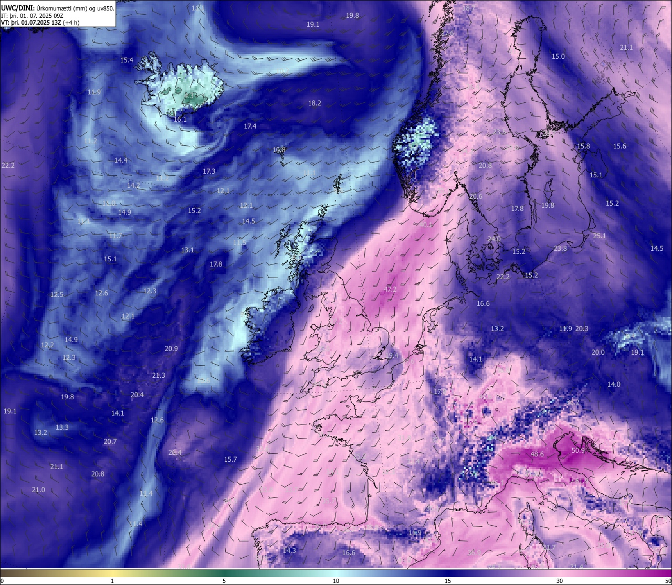This screenshot has height=585, width=672.
Task: Click the 13.3 map value
Action: (x=62, y=428)
